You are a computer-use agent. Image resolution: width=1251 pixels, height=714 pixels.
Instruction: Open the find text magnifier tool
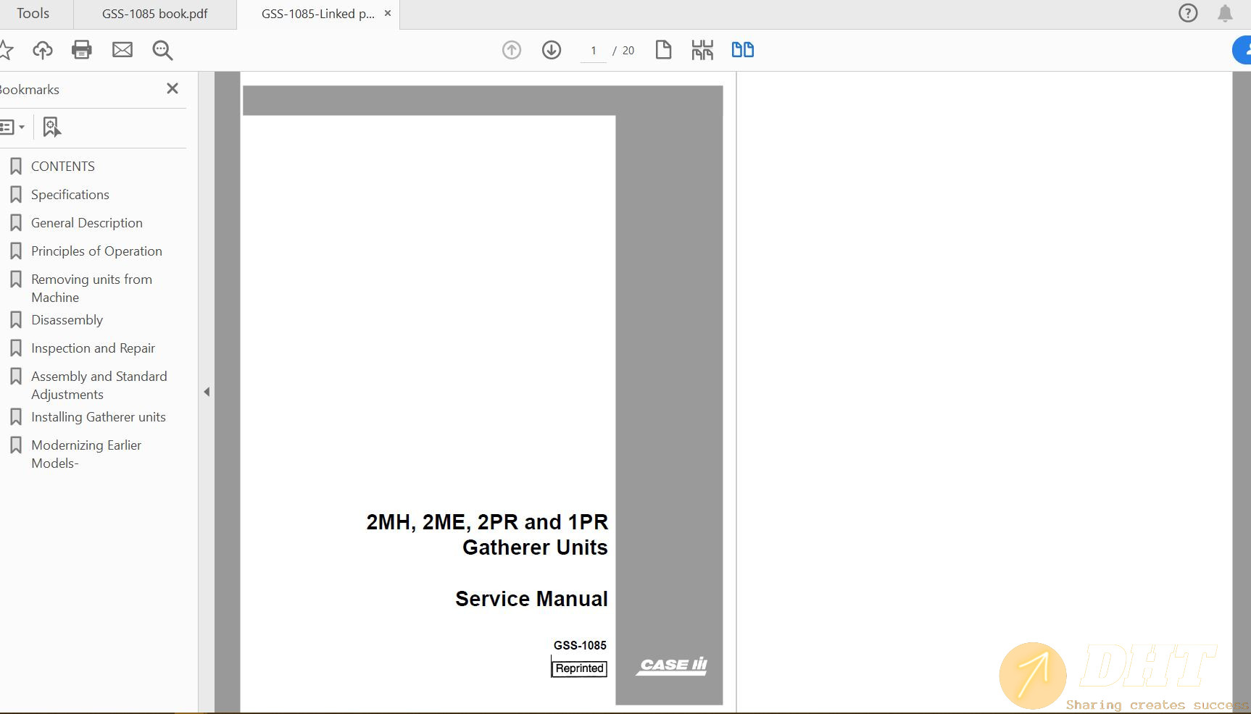[x=162, y=50]
